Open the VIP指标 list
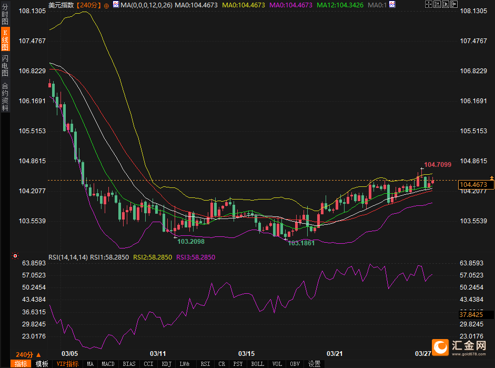This screenshot has height=368, width=495. [67, 364]
